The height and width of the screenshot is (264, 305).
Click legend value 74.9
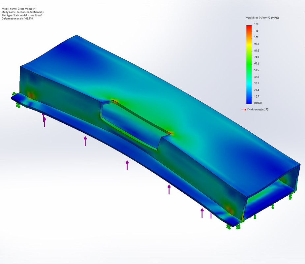coord(257,57)
